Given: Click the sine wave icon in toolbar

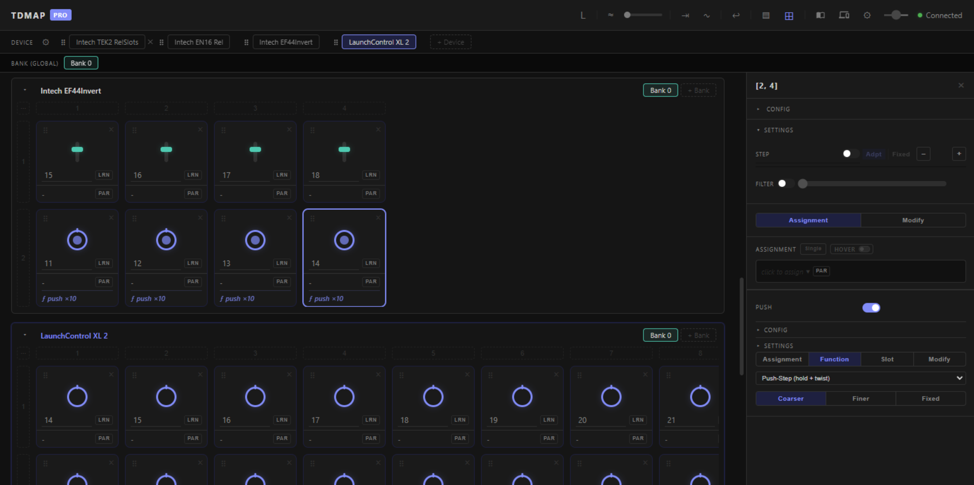Looking at the screenshot, I should pyautogui.click(x=706, y=15).
